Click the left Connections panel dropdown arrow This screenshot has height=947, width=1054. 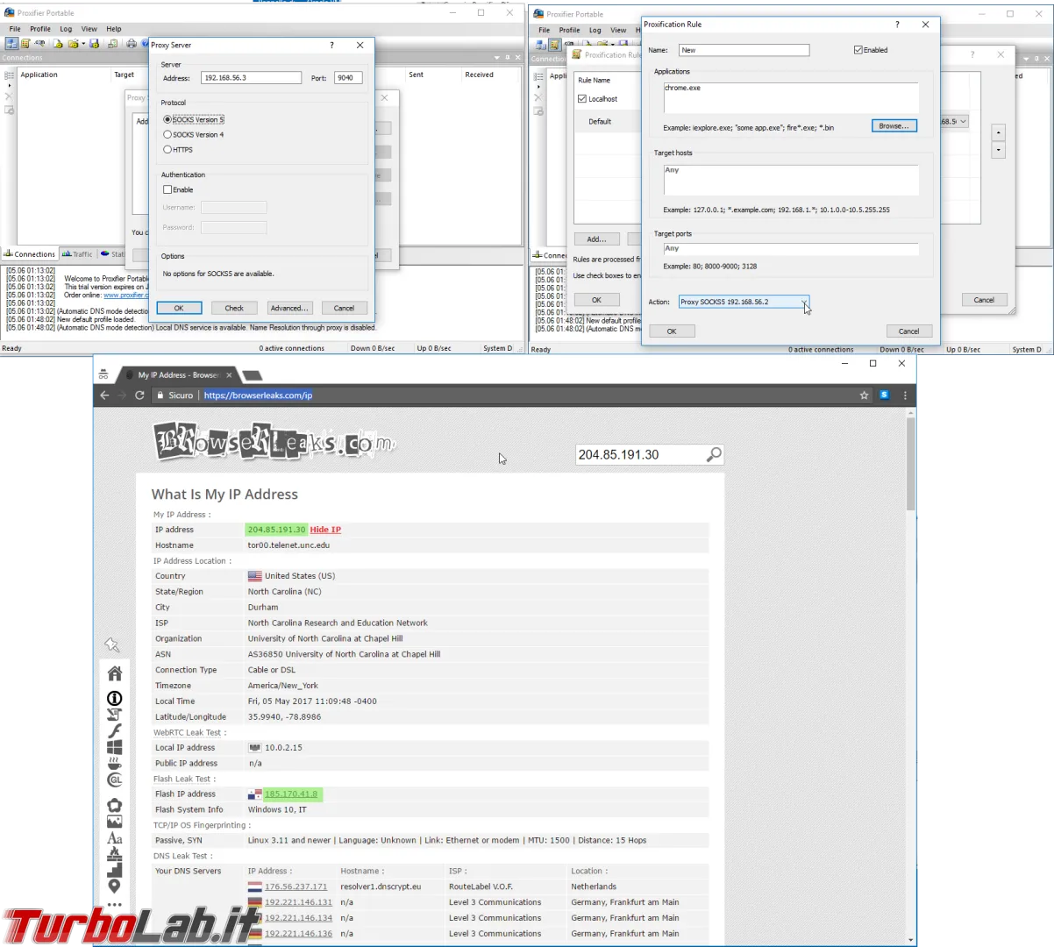point(496,58)
